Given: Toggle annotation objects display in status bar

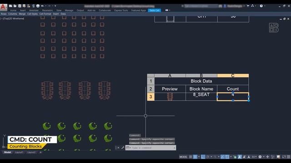Looking at the screenshot, I should coord(240,157).
